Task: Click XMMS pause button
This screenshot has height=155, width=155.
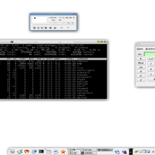Action: [x=42, y=28]
